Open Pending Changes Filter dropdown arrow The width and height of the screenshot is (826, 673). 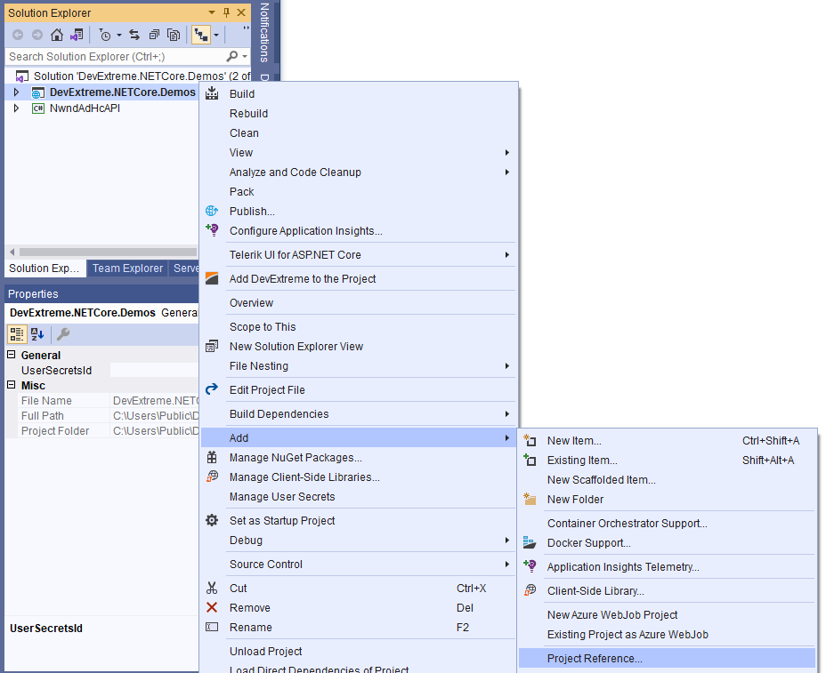tap(119, 36)
